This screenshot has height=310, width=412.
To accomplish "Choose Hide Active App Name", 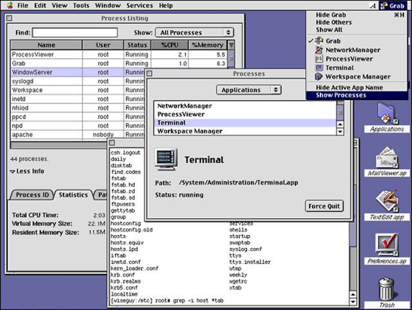I will [x=357, y=87].
